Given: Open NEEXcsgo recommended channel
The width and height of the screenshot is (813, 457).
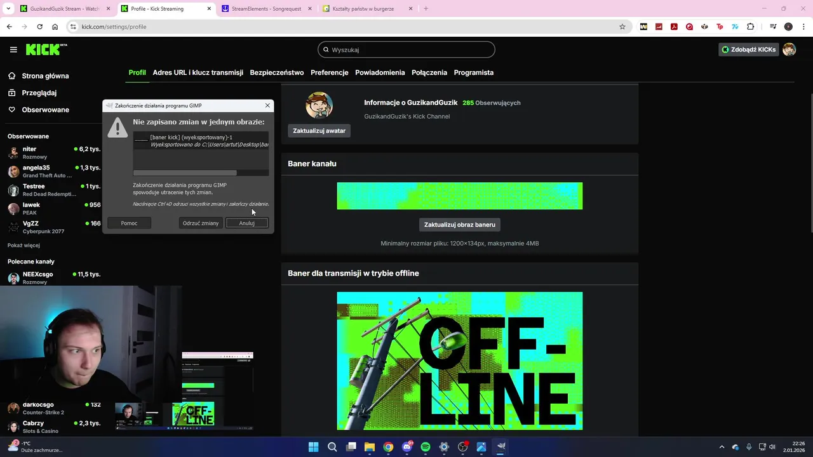Looking at the screenshot, I should [x=54, y=278].
